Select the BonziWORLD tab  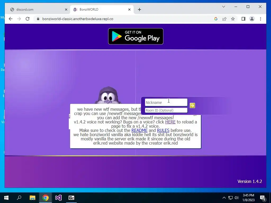[102, 10]
